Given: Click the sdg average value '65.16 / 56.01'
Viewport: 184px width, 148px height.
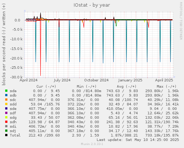Looking at the screenshot, I should 123,118.
